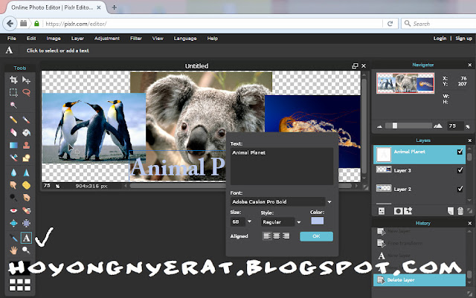Open the text Color swatch
The height and width of the screenshot is (298, 476).
point(318,221)
